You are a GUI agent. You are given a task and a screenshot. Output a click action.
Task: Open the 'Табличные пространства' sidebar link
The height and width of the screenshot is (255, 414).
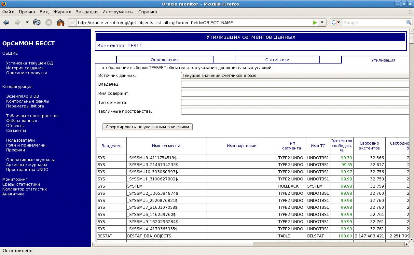click(32, 116)
